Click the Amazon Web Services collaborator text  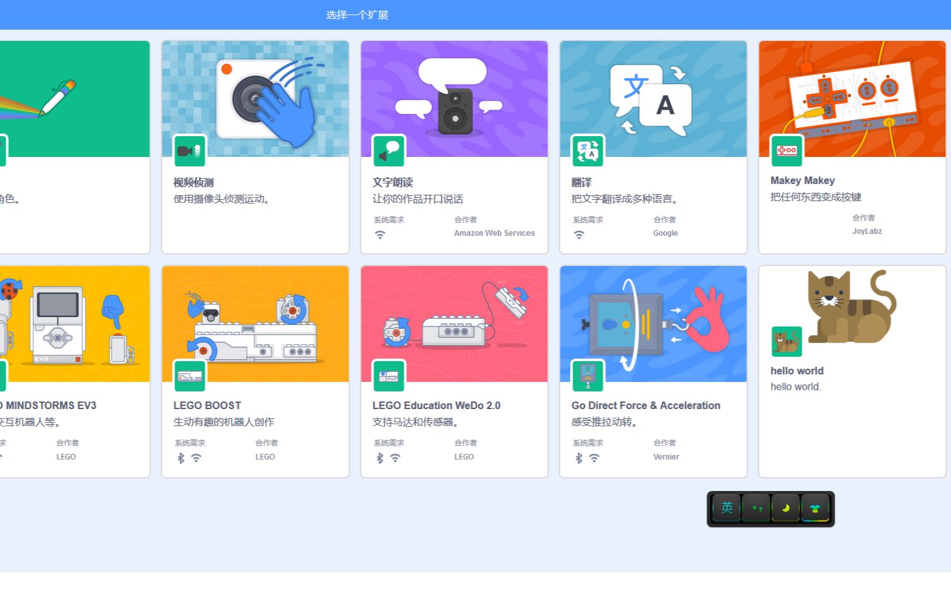494,233
